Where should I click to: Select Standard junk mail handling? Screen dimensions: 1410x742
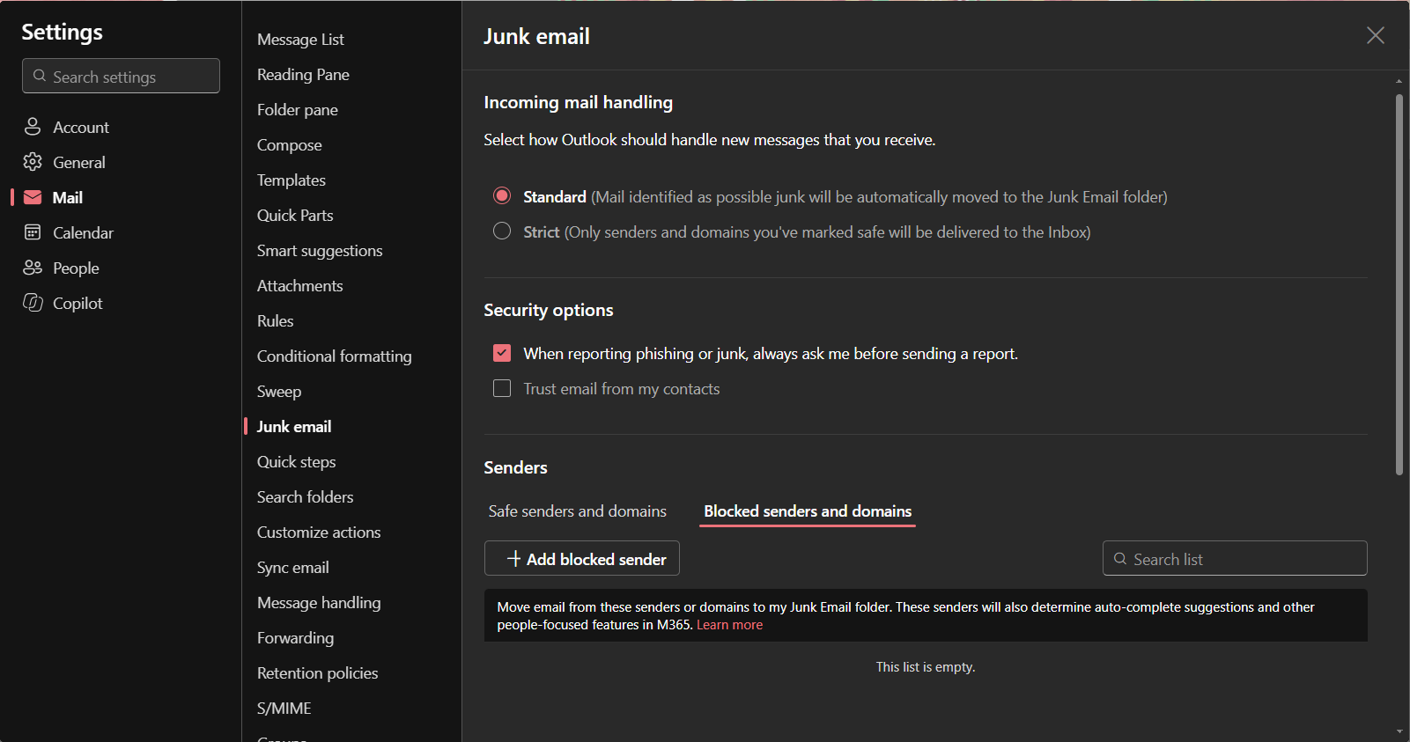(x=502, y=195)
